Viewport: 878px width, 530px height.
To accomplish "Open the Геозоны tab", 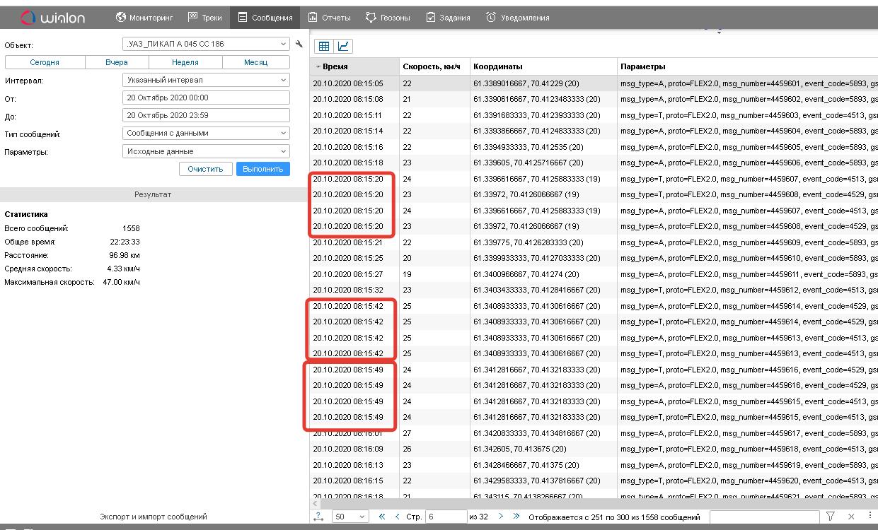I will (388, 18).
